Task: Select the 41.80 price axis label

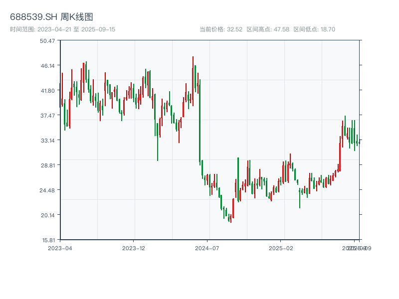Action: coord(47,90)
